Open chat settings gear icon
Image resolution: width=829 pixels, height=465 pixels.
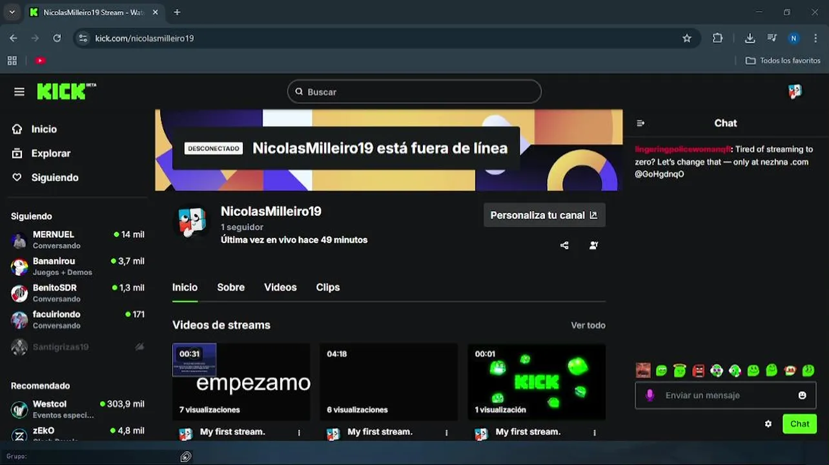[768, 424]
